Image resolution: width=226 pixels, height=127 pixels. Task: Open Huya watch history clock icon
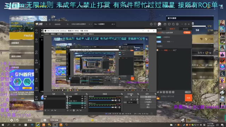151,24
